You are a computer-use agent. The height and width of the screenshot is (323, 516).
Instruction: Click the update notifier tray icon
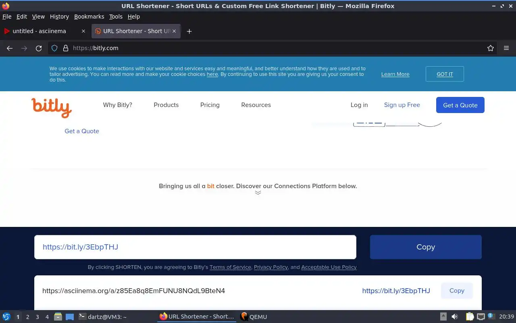click(491, 316)
